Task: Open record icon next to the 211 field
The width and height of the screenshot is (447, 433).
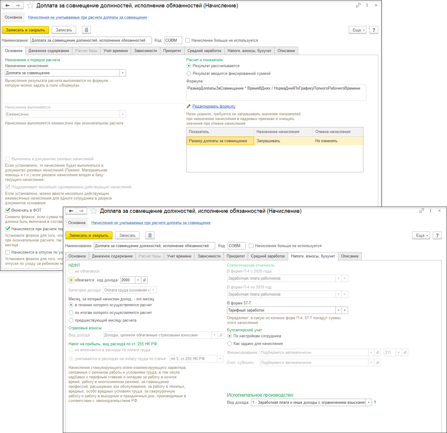Action: point(405,352)
